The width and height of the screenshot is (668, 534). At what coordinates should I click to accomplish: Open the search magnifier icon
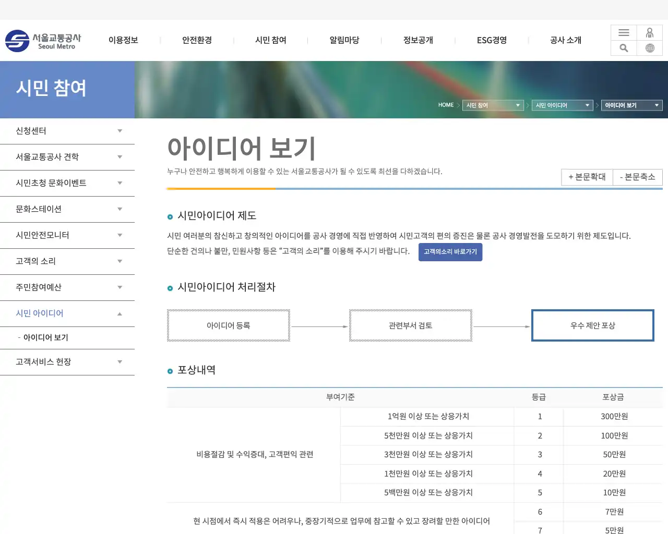point(624,48)
